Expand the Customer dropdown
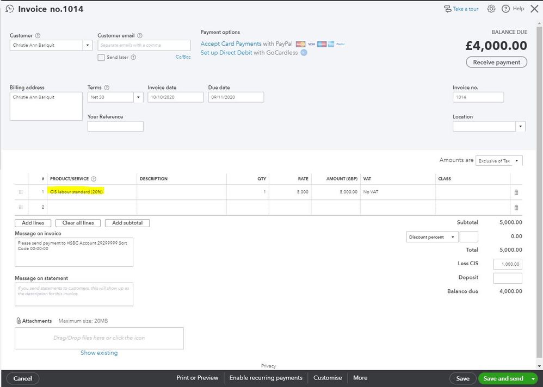543x387 pixels. pos(88,46)
